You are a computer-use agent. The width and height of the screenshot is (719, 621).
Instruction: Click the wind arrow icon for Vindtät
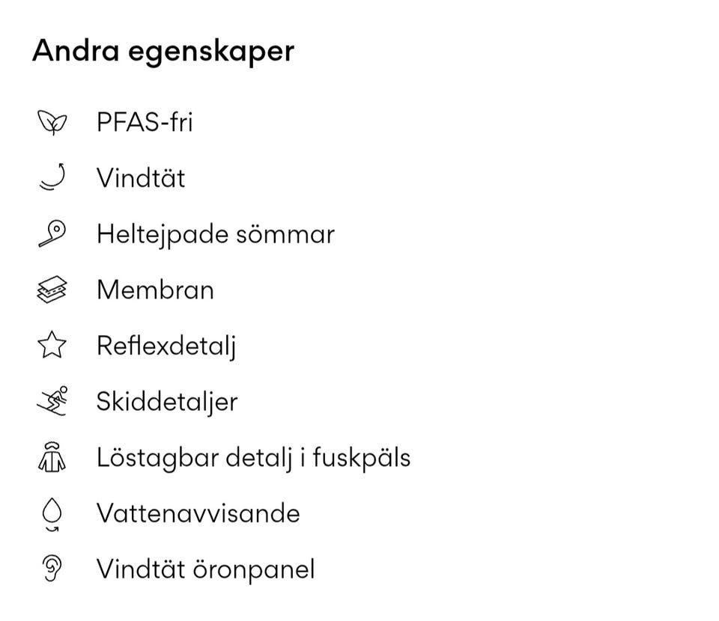[52, 178]
